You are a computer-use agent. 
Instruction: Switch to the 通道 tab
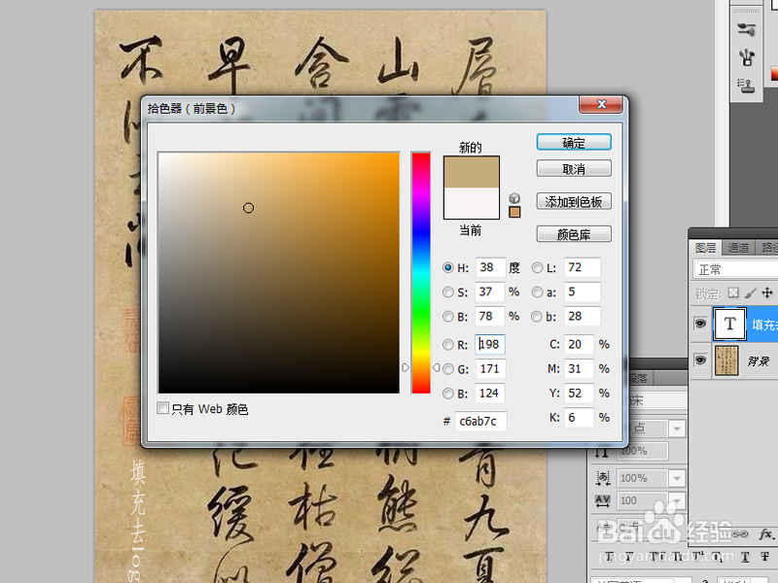[x=738, y=248]
